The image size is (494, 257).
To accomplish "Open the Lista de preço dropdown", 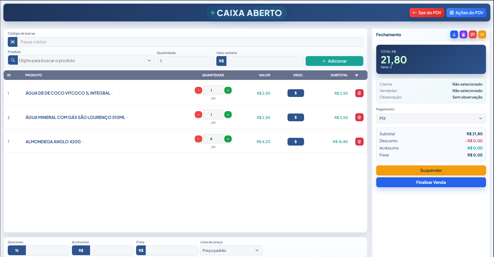I will 231,250.
